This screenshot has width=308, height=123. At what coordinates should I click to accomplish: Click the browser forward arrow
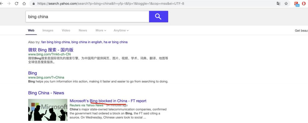coord(9,4)
